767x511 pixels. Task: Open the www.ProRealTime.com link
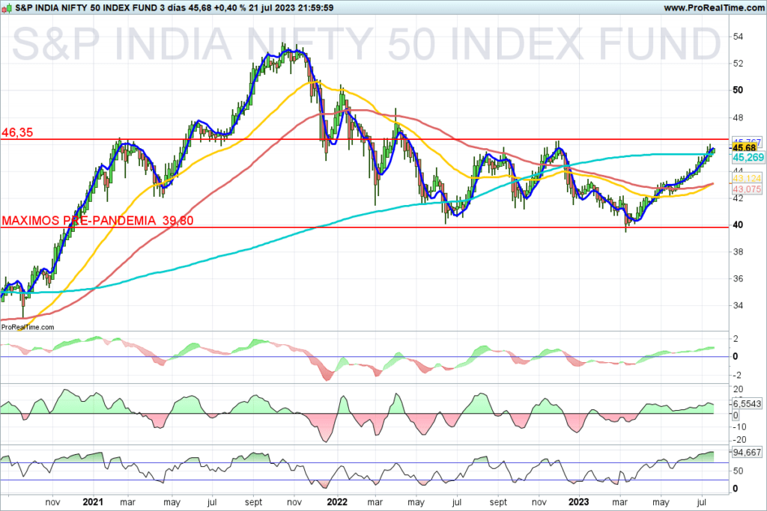[714, 7]
